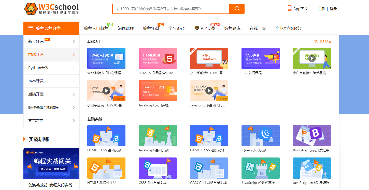Open the Bootstrap 前端开发框架 image
The width and height of the screenshot is (369, 190).
312,136
